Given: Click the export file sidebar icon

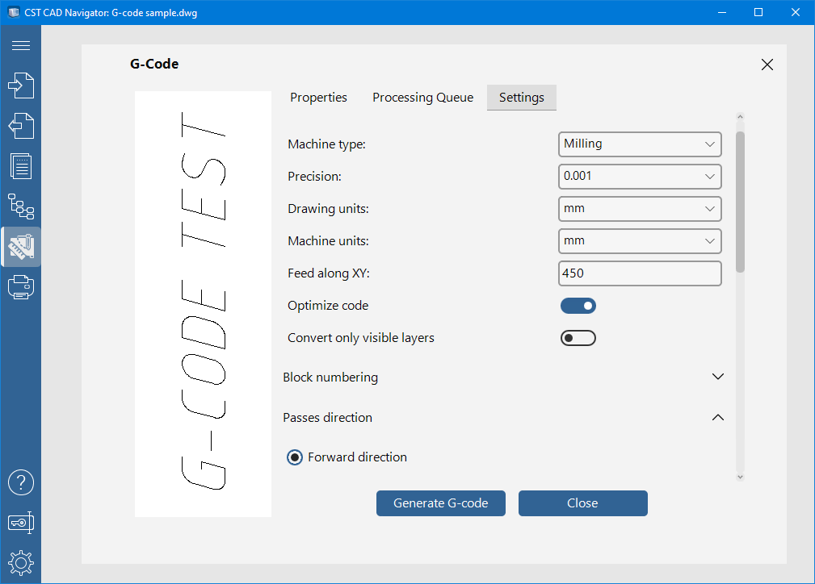Looking at the screenshot, I should [21, 126].
